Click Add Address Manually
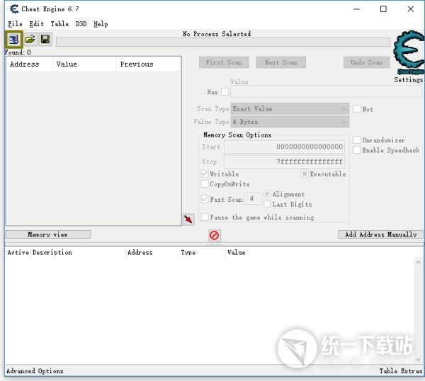Image resolution: width=425 pixels, height=381 pixels. (x=380, y=234)
